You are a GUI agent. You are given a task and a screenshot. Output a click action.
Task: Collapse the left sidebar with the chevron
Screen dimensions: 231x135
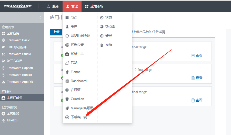tap(41, 18)
